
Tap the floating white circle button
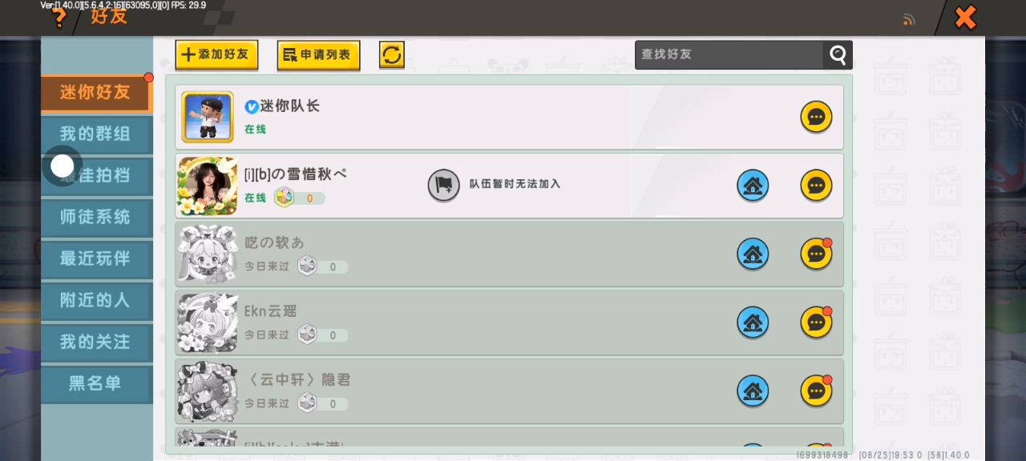[x=62, y=166]
